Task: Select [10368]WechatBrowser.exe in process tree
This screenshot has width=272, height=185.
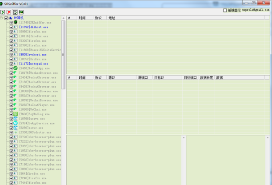Action: point(38,91)
